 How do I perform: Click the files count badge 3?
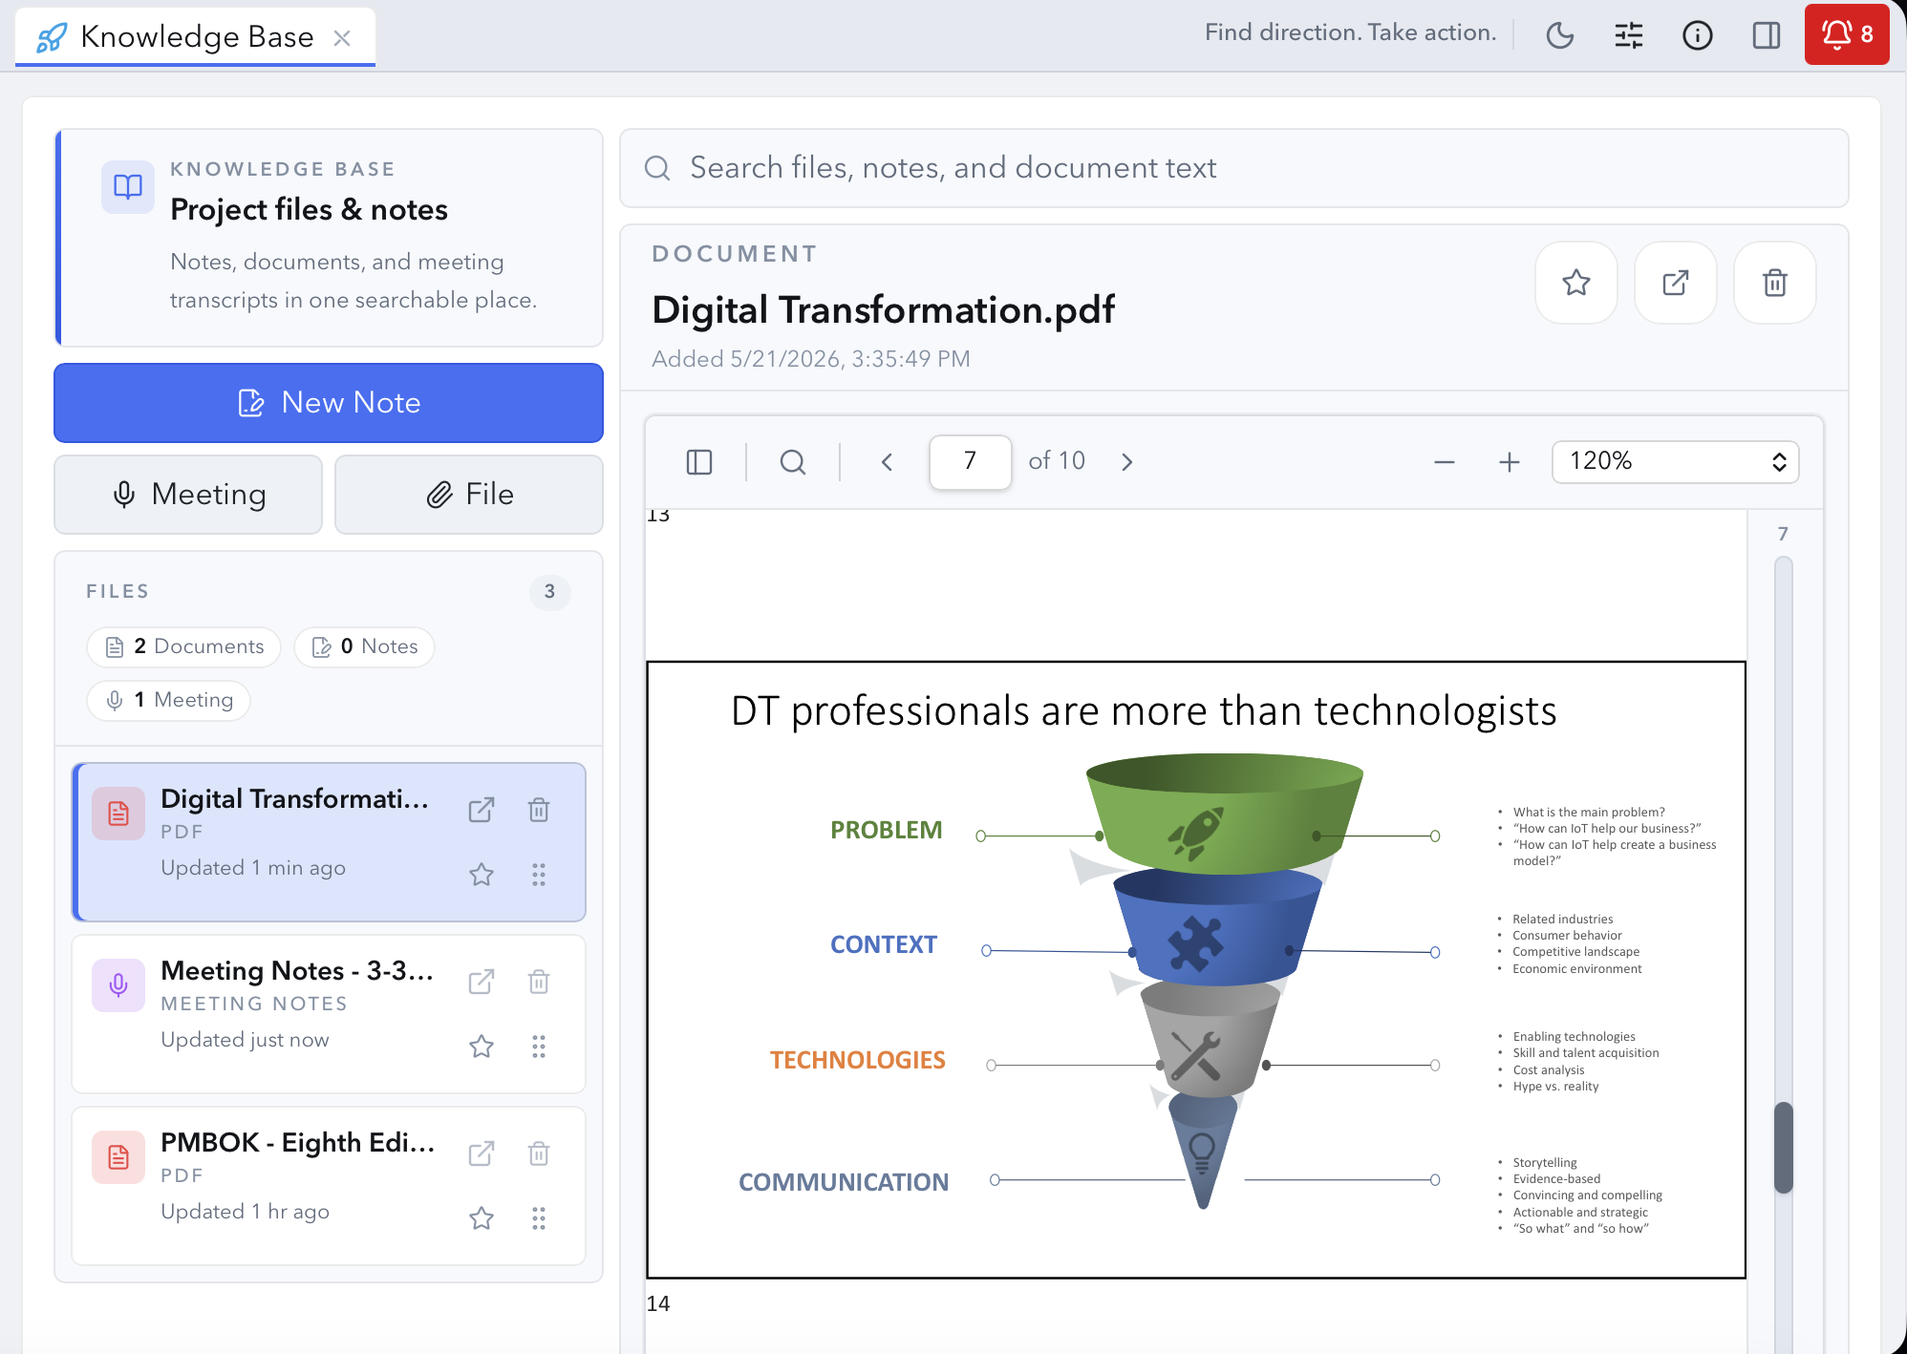(549, 592)
